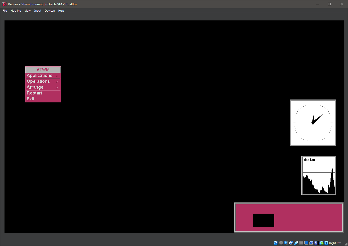The height and width of the screenshot is (246, 348).
Task: Open the Devices menu
Action: click(50, 11)
